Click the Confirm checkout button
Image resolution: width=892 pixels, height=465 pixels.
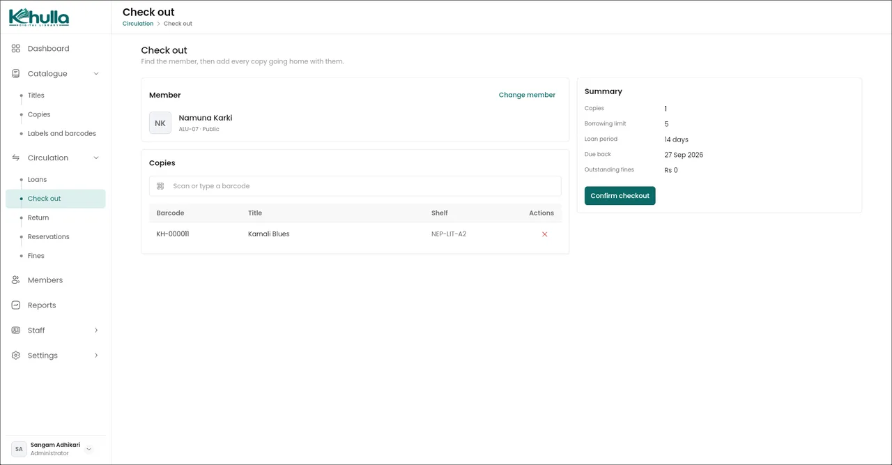[x=620, y=196]
